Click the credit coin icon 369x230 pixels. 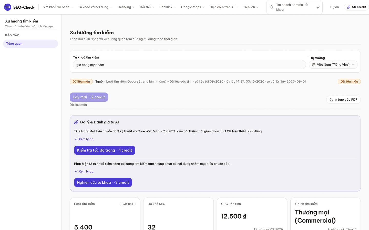[348, 7]
